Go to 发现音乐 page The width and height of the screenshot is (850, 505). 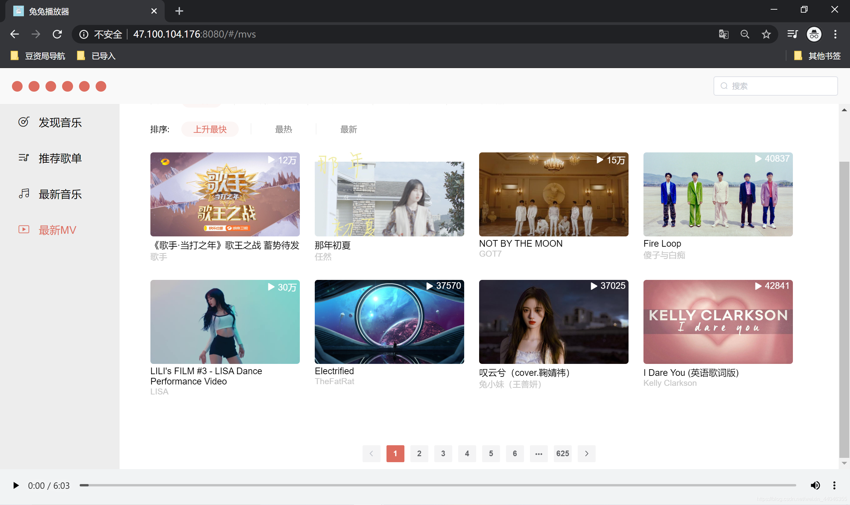coord(60,122)
